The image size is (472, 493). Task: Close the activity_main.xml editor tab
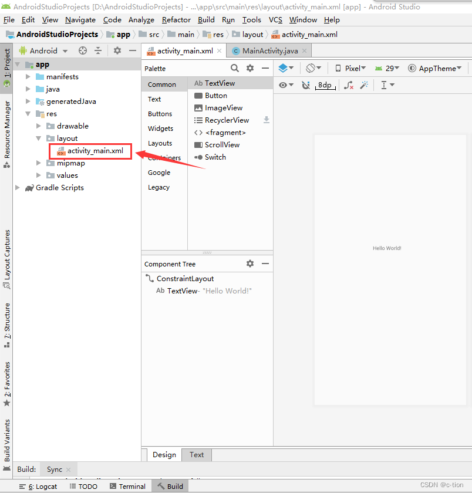(x=219, y=51)
